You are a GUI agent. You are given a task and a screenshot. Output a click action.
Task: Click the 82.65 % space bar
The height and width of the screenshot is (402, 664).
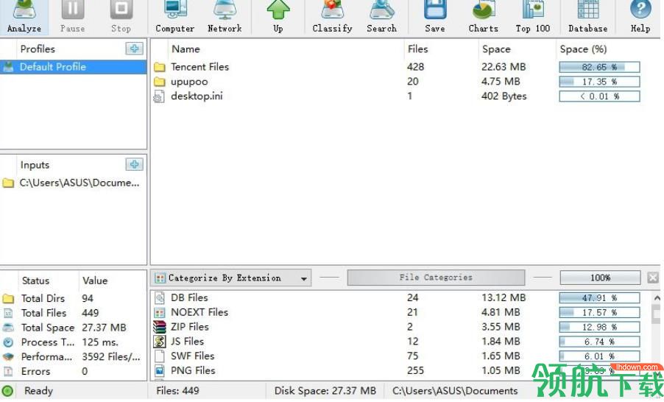599,67
